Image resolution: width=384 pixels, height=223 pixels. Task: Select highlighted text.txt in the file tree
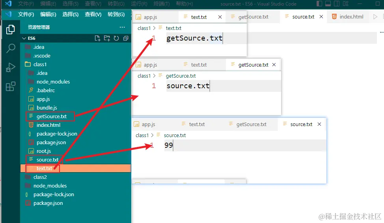[76, 168]
